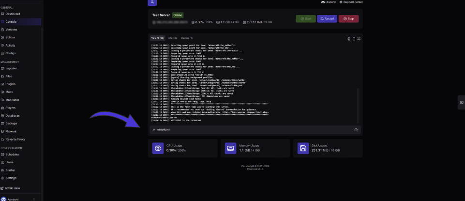465x201 pixels.
Task: Click the Pterodactyl copyright footer text
Action: pyautogui.click(x=255, y=166)
